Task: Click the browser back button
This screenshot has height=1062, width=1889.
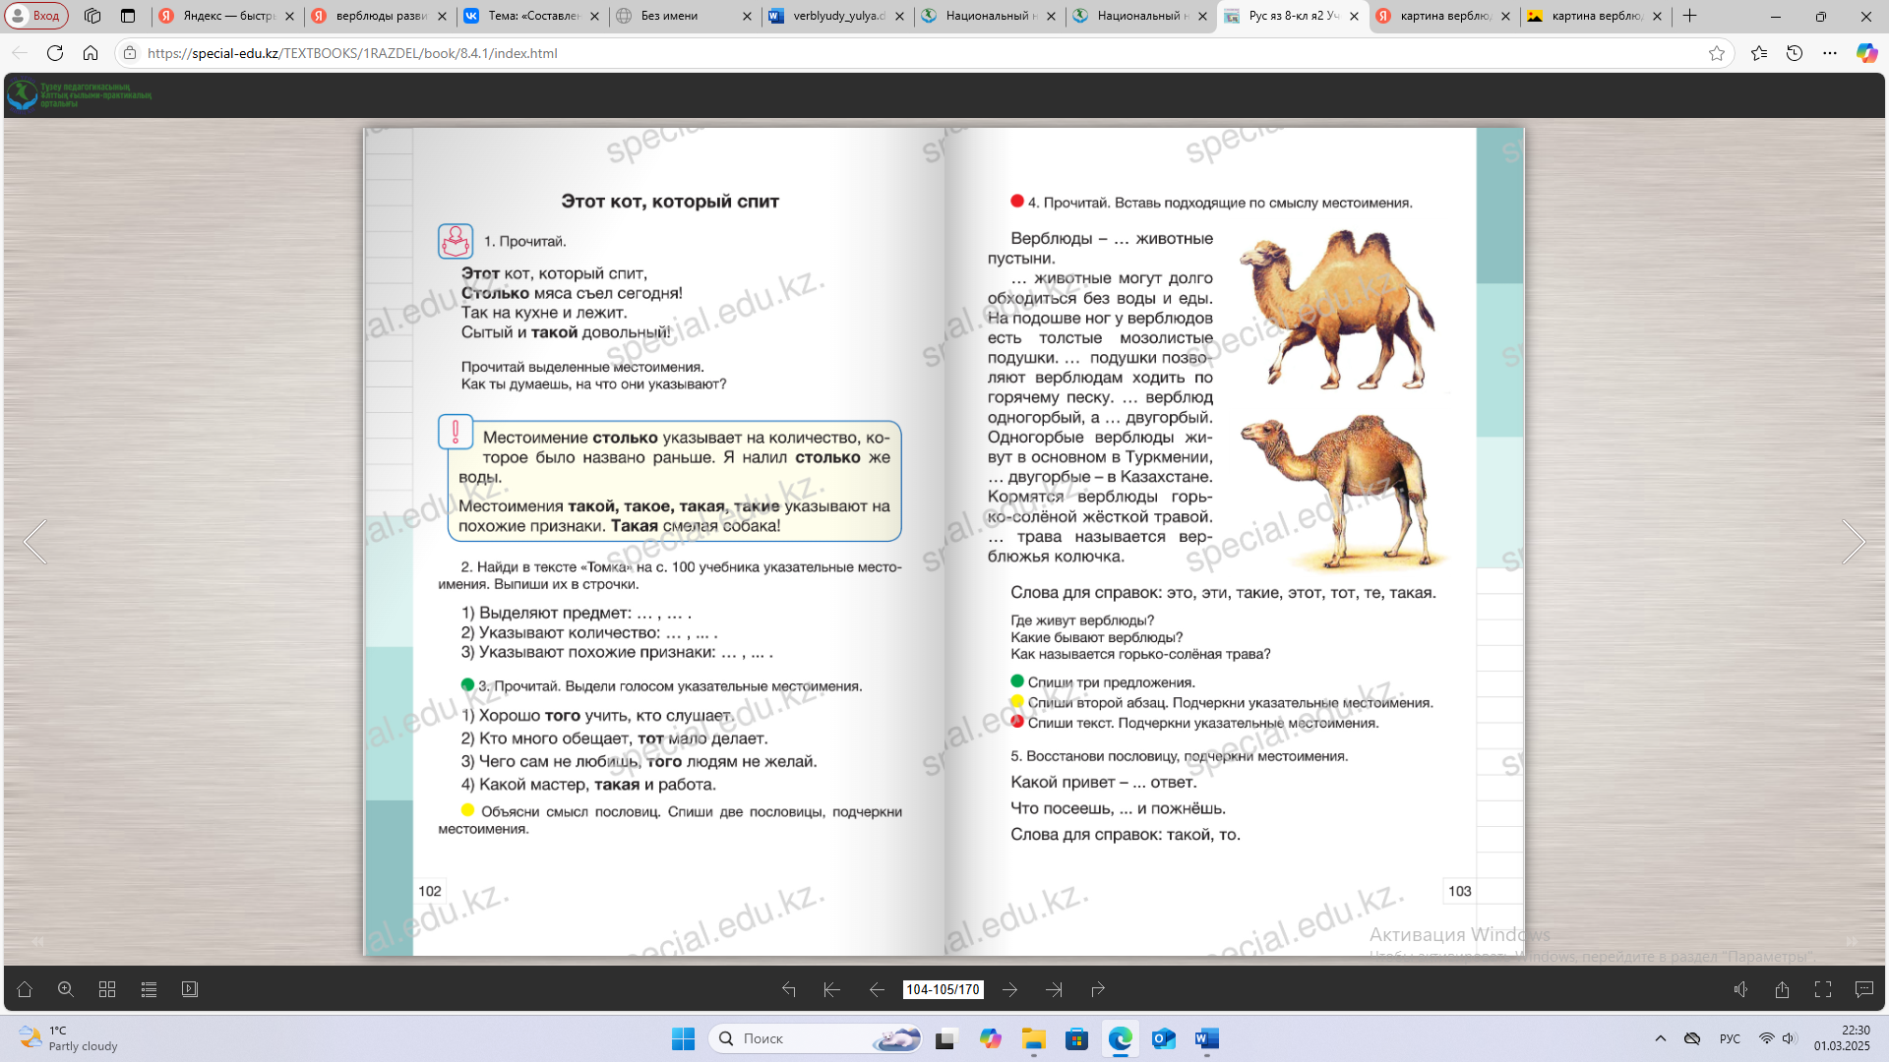Action: [x=20, y=53]
